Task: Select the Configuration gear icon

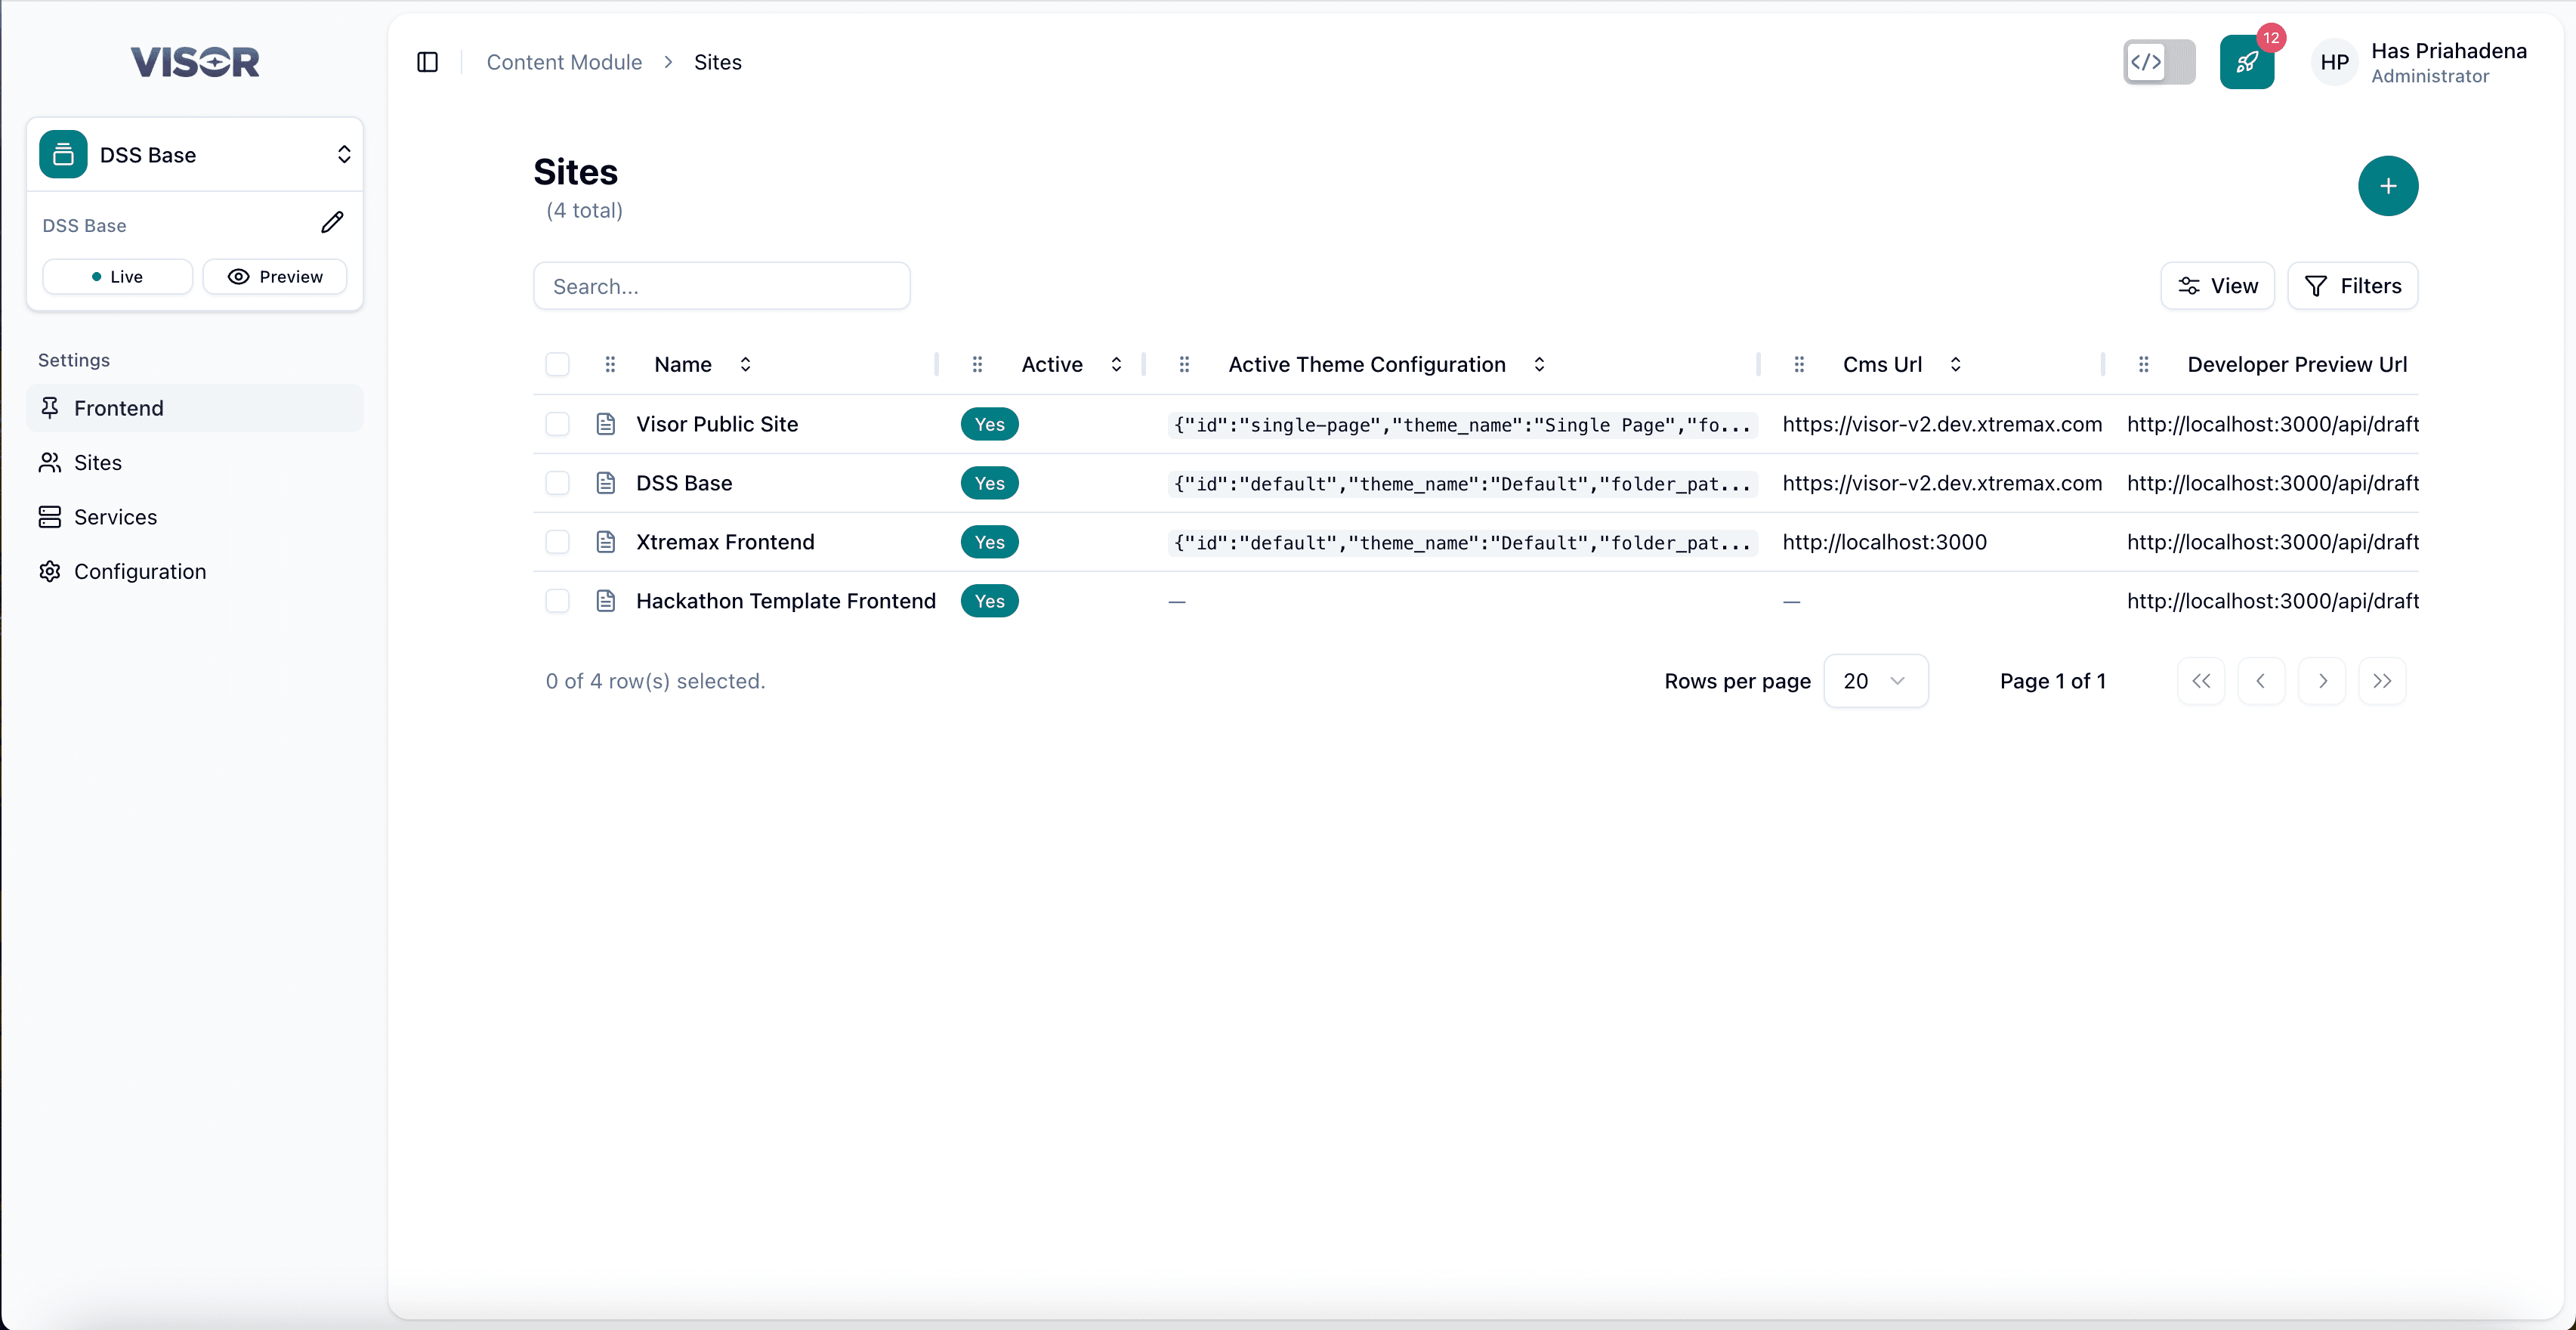Action: [50, 571]
